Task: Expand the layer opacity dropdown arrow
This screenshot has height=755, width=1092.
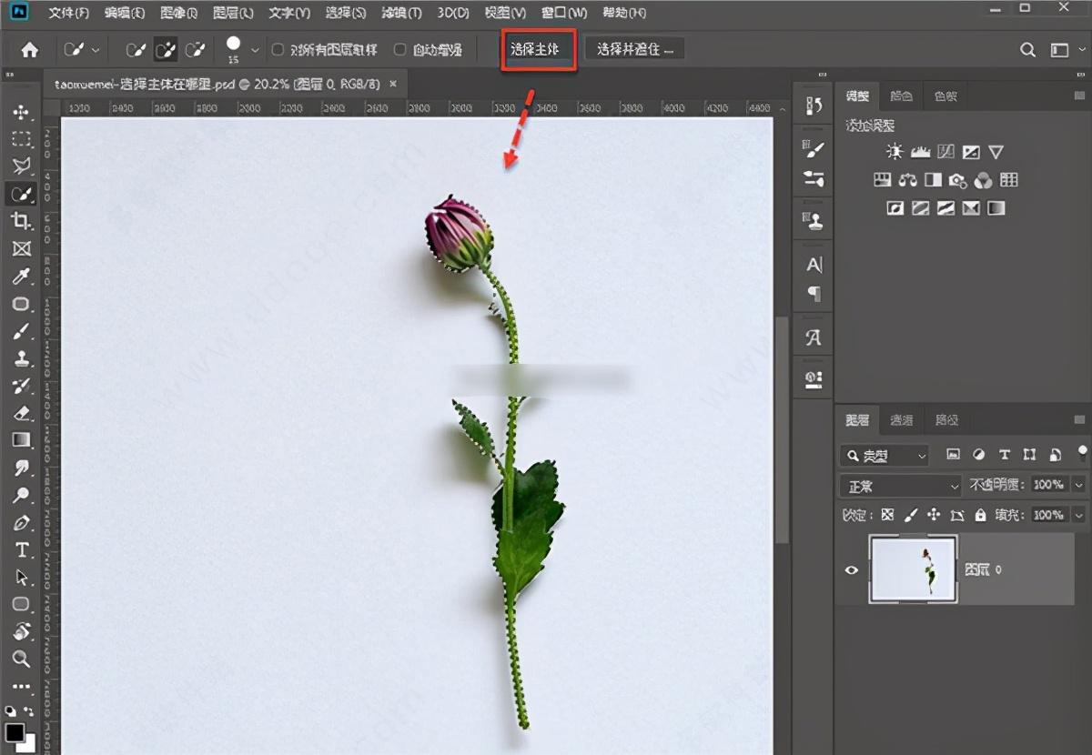Action: (x=1078, y=485)
